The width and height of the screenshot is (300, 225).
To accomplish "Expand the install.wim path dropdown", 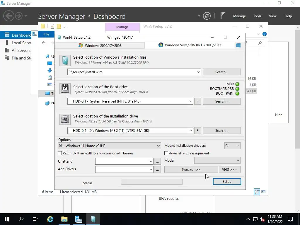I will [x=198, y=72].
